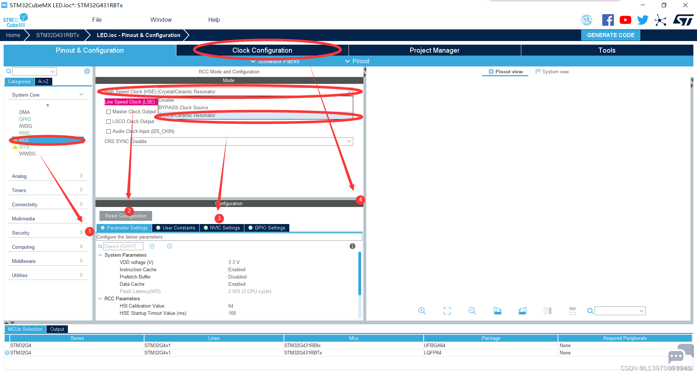
Task: Enable the Audio Clock Input (I2S_CKIN) checkbox
Action: (x=109, y=131)
